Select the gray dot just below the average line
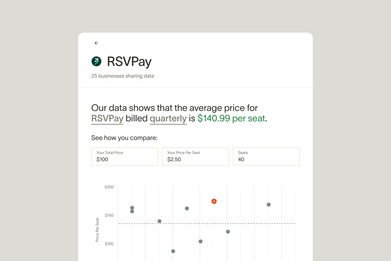 coord(228,232)
